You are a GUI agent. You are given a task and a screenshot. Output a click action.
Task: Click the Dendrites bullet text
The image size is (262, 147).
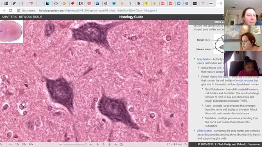tap(232, 122)
